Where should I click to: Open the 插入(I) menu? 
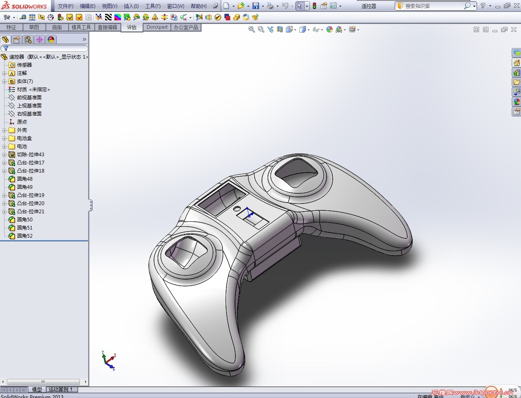(131, 6)
